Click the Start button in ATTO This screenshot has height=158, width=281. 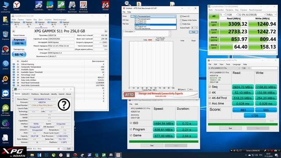coord(193,32)
